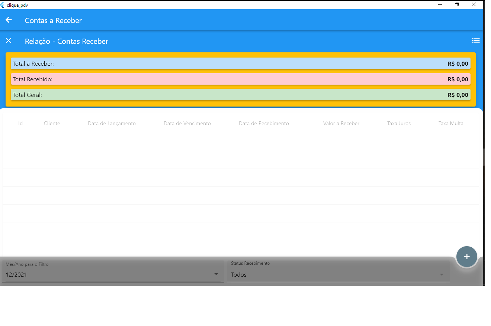This screenshot has height=326, width=491.
Task: Open the list view icon at top right
Action: [475, 40]
